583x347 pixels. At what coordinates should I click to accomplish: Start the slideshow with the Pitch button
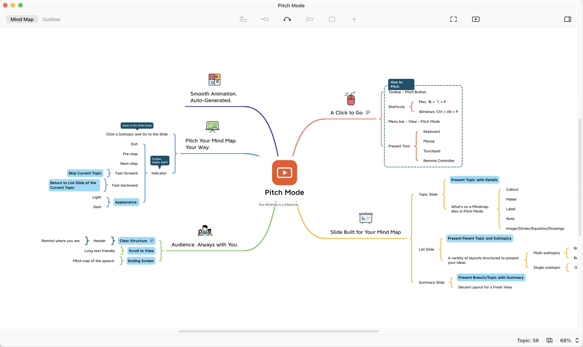pos(475,19)
